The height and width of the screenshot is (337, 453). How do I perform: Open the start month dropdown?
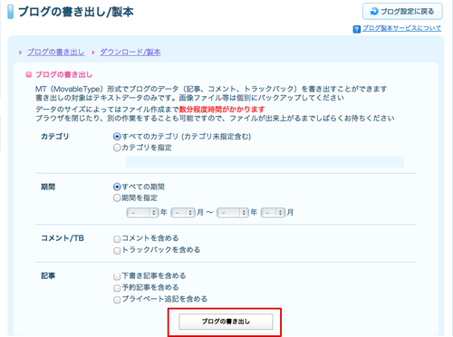pos(183,213)
